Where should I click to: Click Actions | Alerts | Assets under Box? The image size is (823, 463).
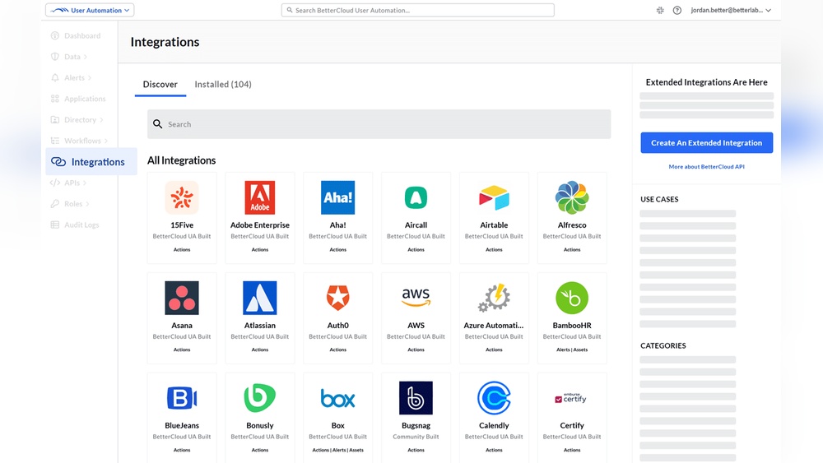338,450
